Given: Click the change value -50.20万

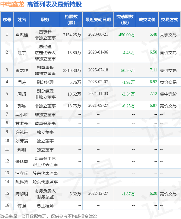Looking at the screenshot, I should coord(127,70).
